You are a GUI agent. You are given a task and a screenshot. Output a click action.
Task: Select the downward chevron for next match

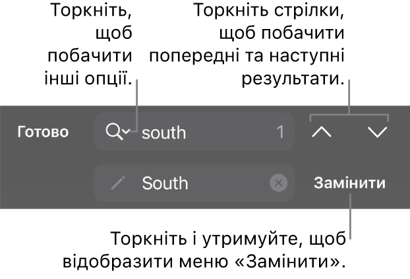(377, 132)
